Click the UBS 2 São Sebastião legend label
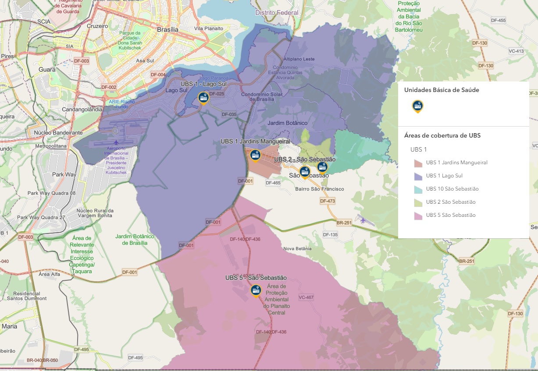Image resolution: width=538 pixels, height=371 pixels. coord(451,202)
